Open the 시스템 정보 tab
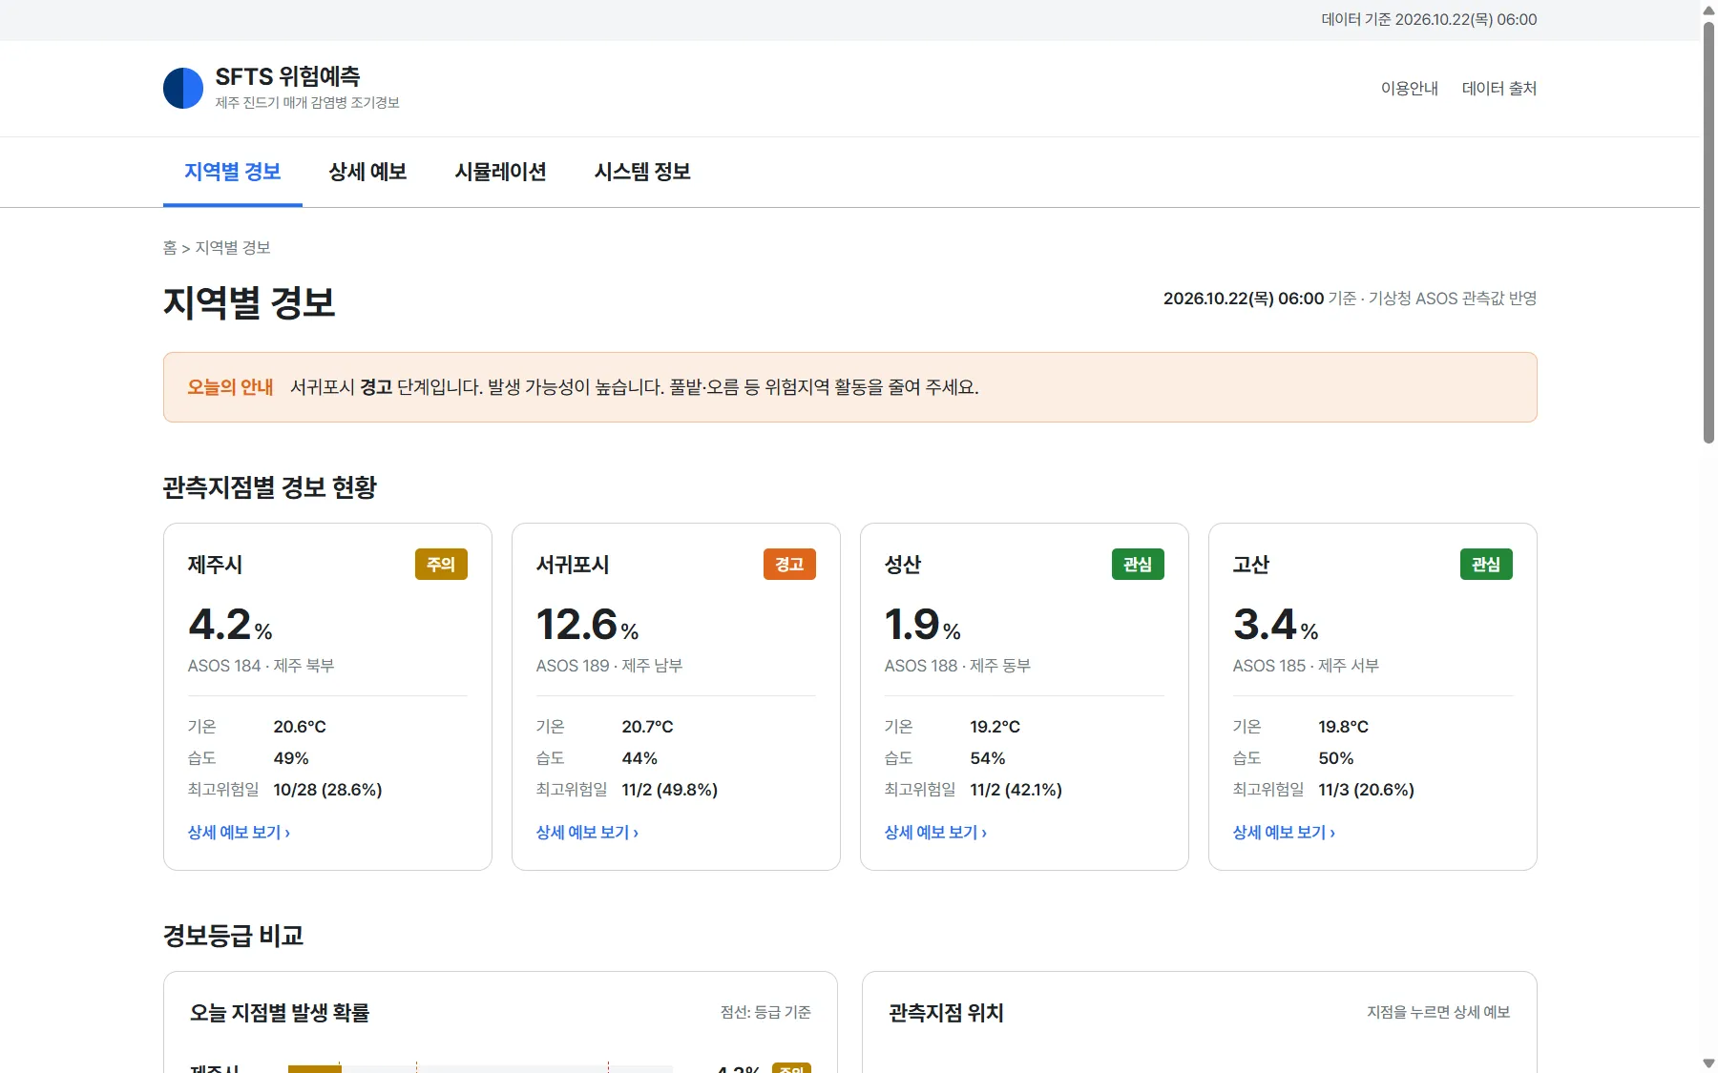 [642, 172]
